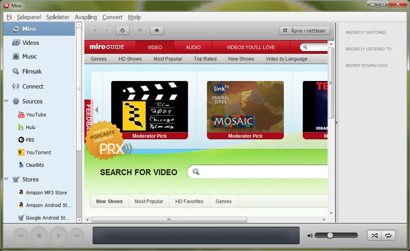Viewport: 410px width, 251px height.
Task: Collapse the right side panel arrow
Action: pyautogui.click(x=337, y=122)
